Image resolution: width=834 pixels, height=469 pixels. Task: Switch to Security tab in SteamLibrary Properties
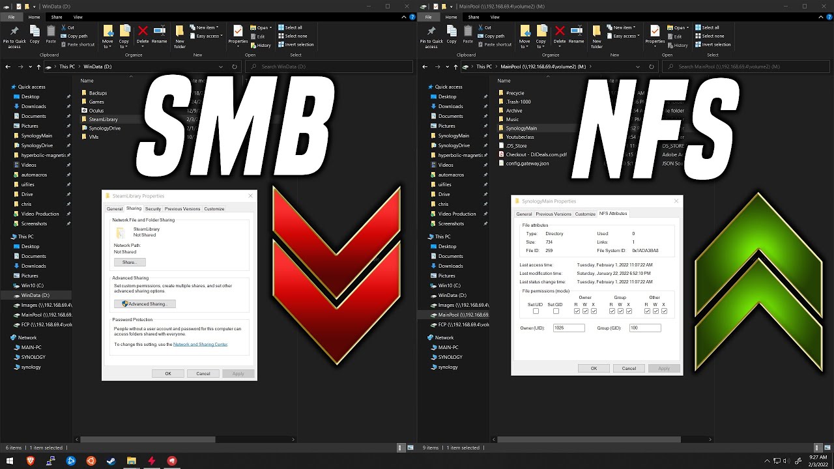153,208
